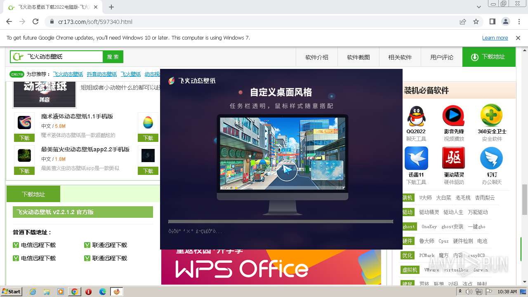Click the 动态壁纸 抖音 thumbnail

[45, 94]
